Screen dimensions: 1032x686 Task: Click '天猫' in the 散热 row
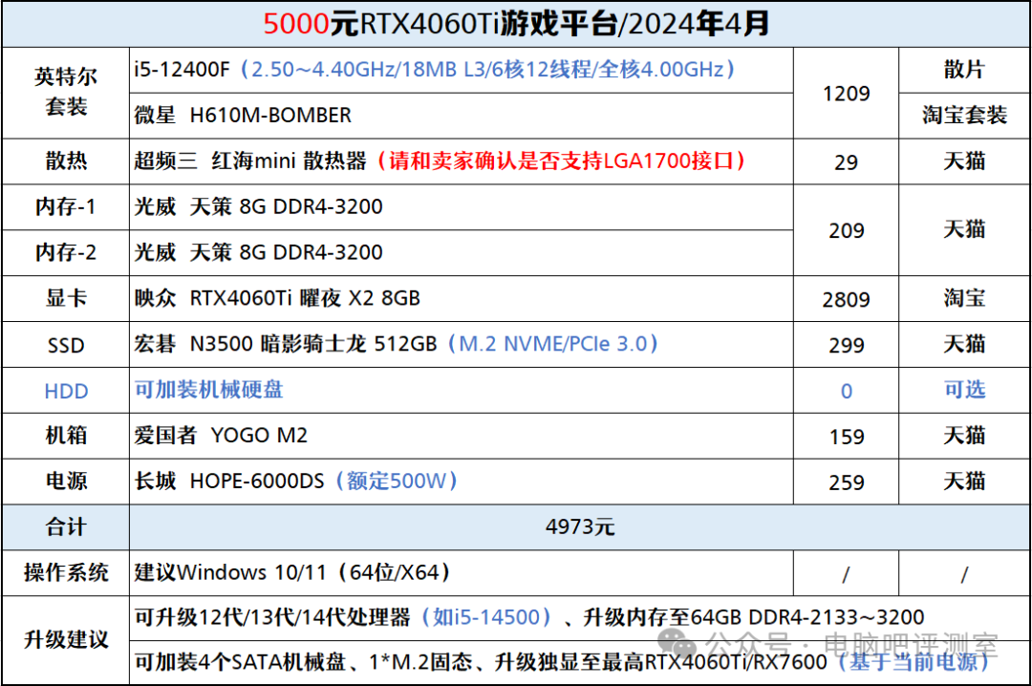pyautogui.click(x=964, y=161)
